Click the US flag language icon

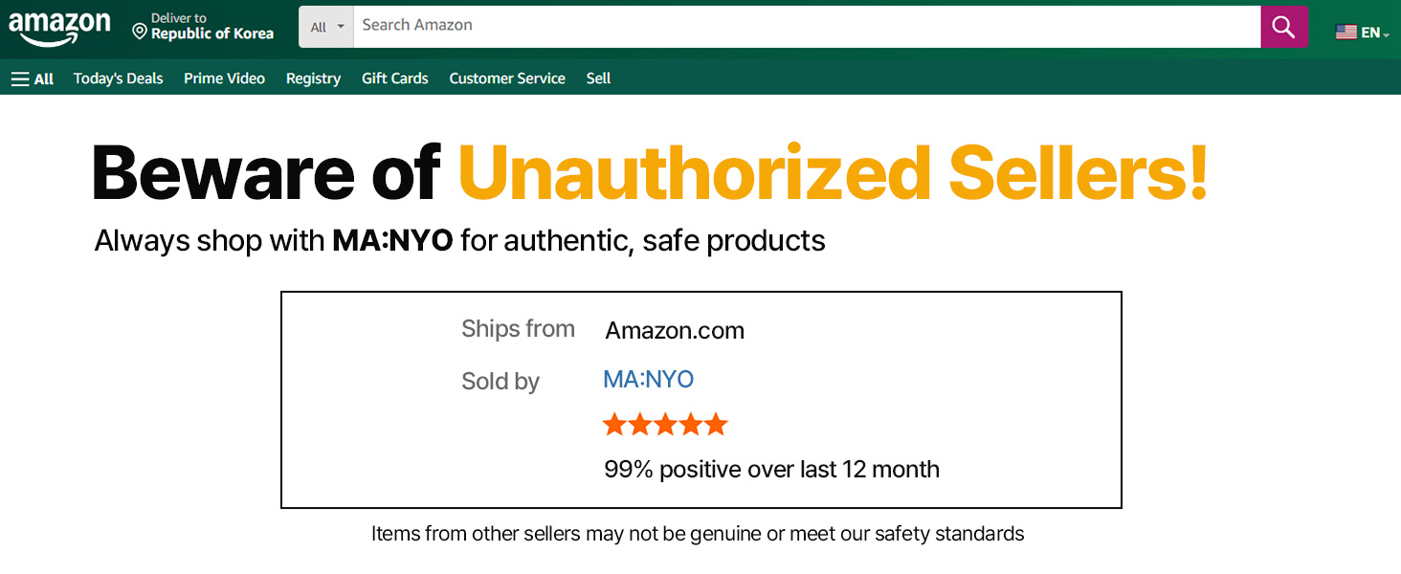1345,33
